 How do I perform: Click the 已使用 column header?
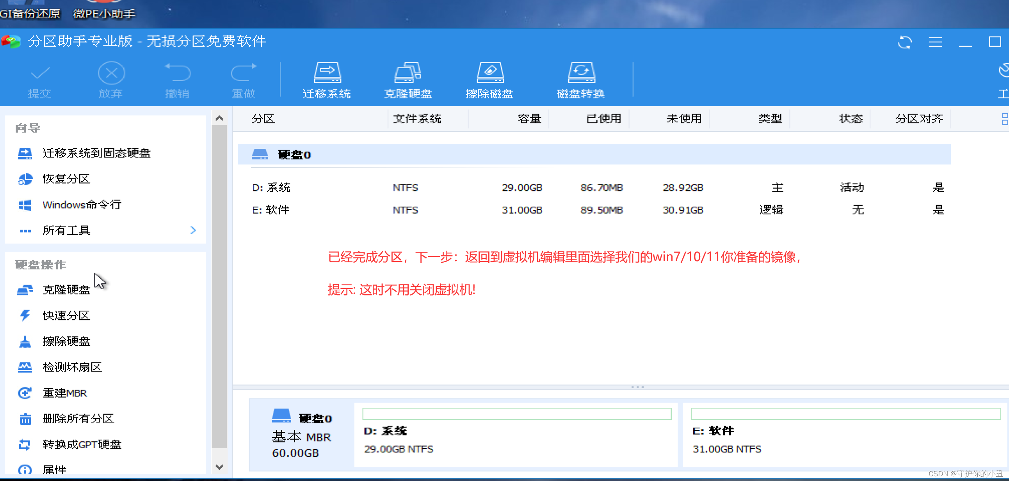[603, 118]
